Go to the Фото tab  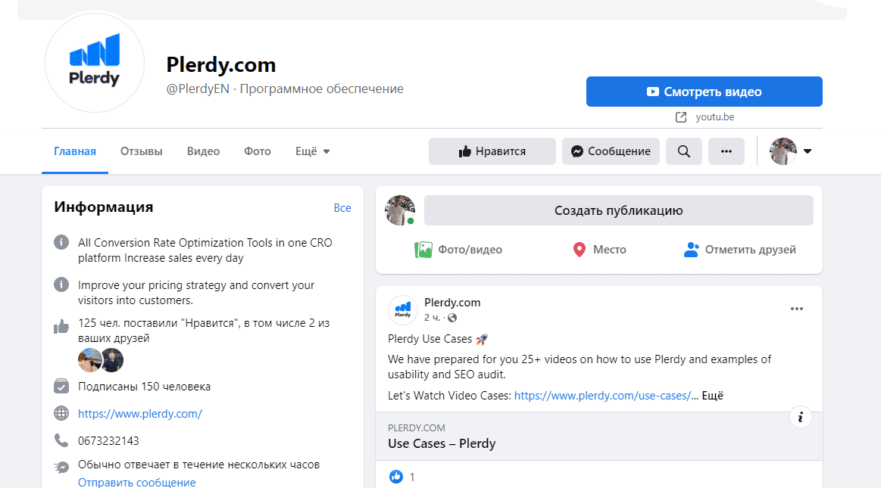pos(258,151)
